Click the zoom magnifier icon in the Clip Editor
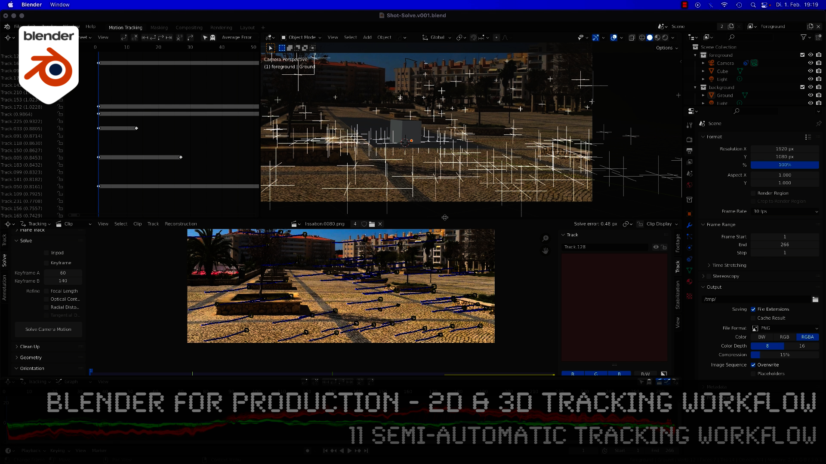 (x=546, y=238)
